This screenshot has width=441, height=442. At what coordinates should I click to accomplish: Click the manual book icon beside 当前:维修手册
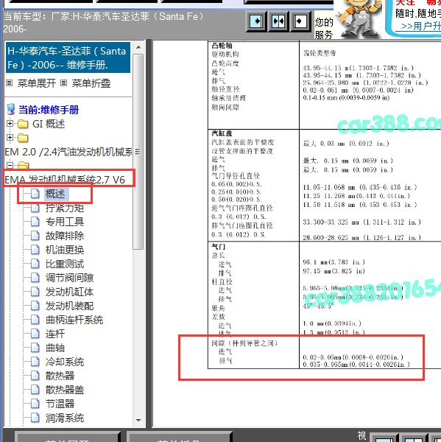11,109
